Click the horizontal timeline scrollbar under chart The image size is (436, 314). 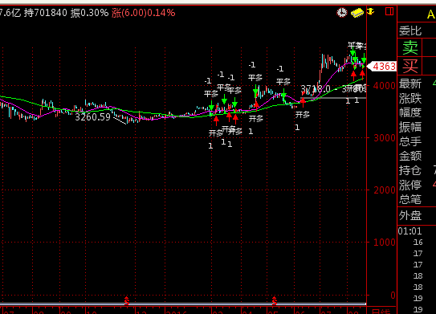click(x=183, y=304)
